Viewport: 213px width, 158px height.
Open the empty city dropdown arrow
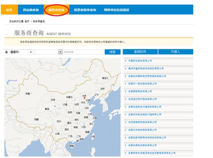point(60,52)
